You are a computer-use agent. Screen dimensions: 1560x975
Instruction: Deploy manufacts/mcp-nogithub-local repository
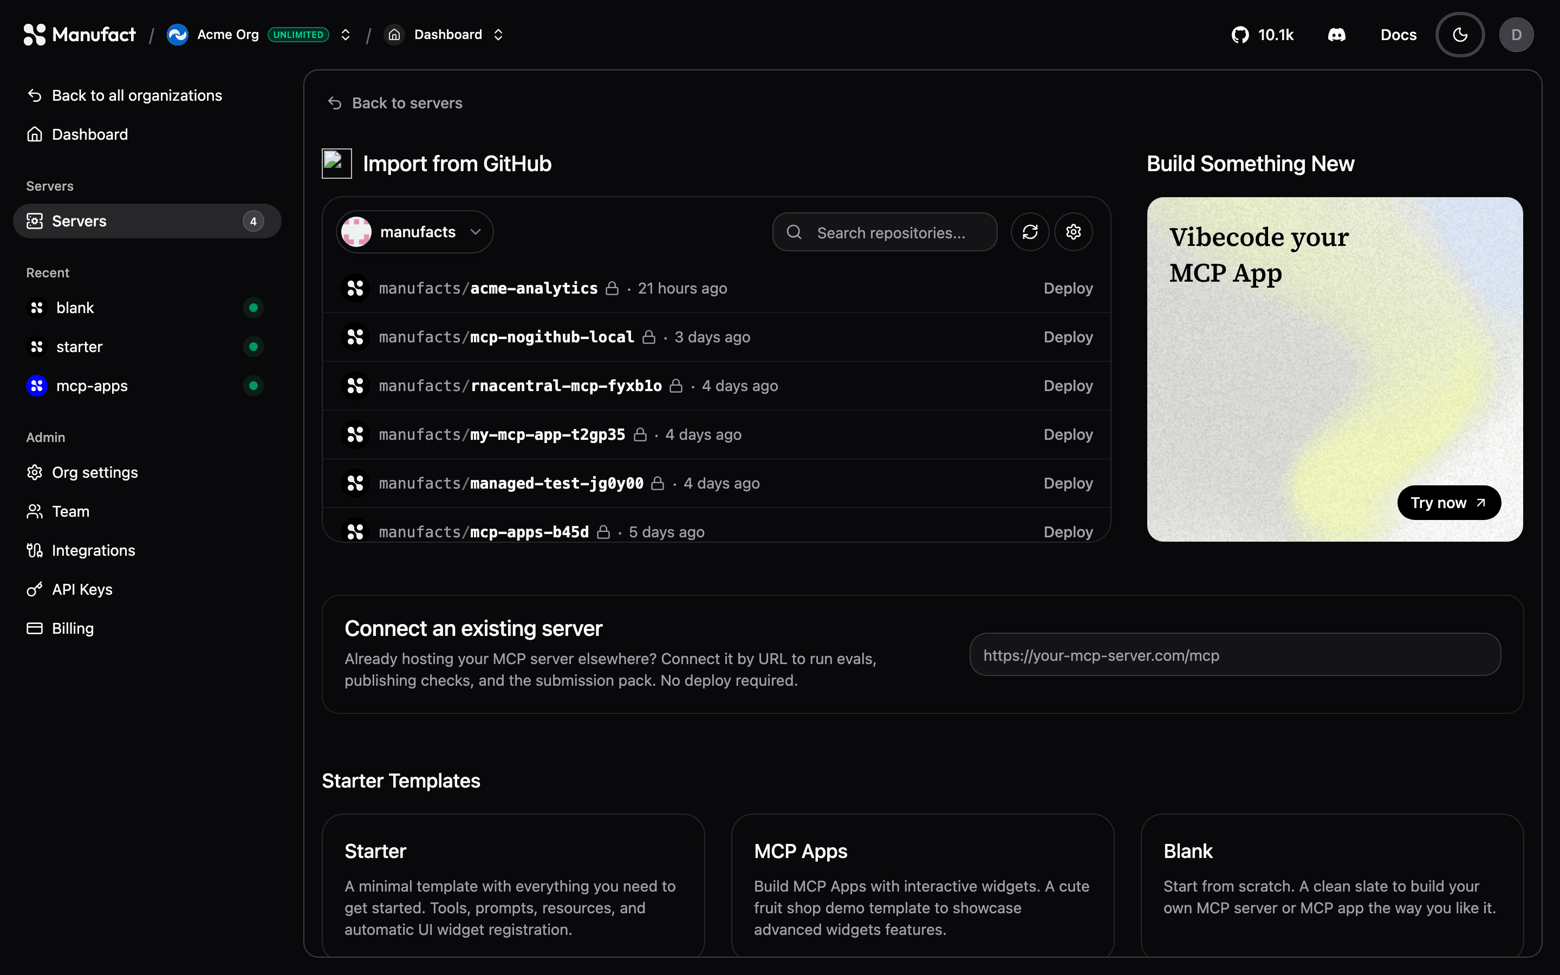tap(1068, 337)
